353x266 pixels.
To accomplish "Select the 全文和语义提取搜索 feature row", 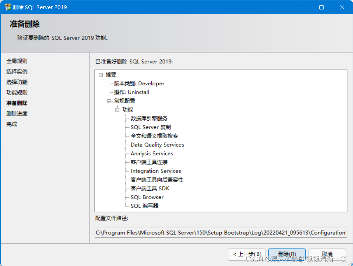I will [154, 136].
